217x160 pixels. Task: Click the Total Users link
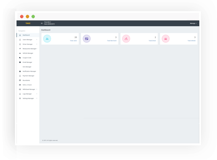(x=73, y=41)
